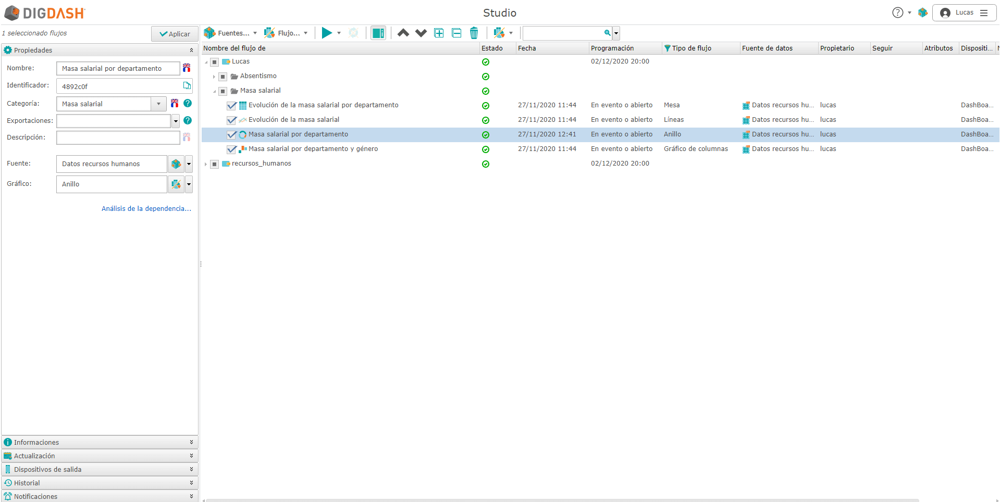Click the DigDash cube icon near help
The width and height of the screenshot is (1000, 502).
(x=923, y=12)
